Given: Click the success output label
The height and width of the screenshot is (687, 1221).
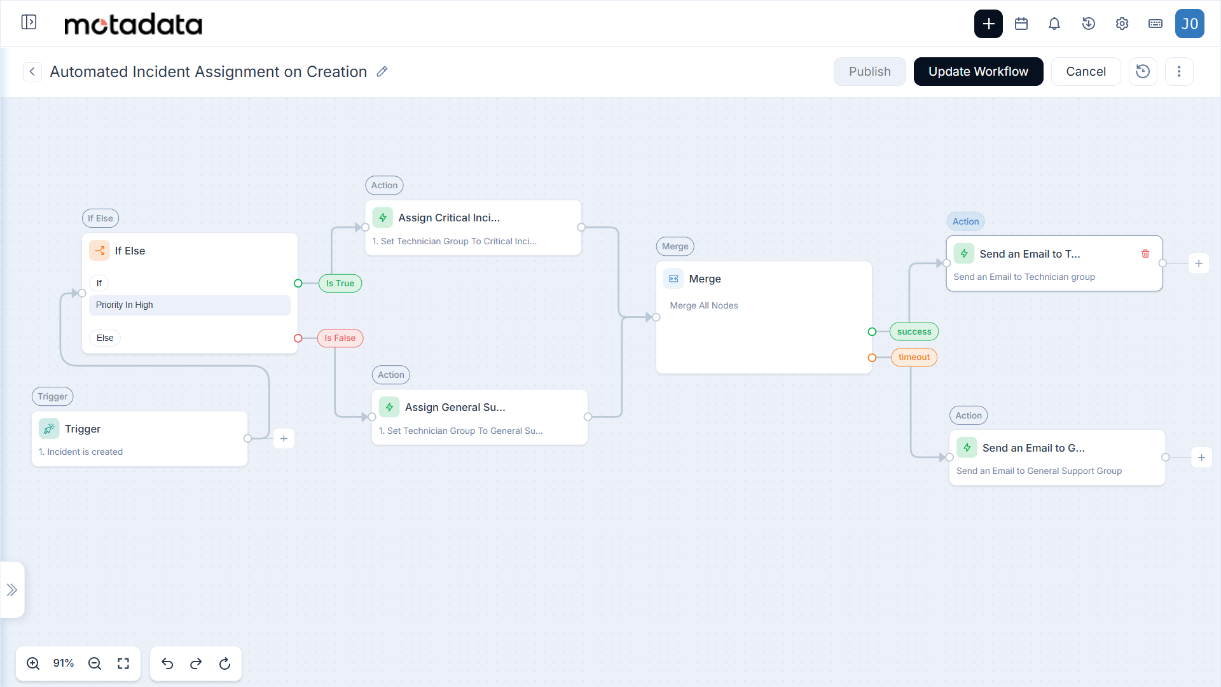Looking at the screenshot, I should pyautogui.click(x=914, y=331).
